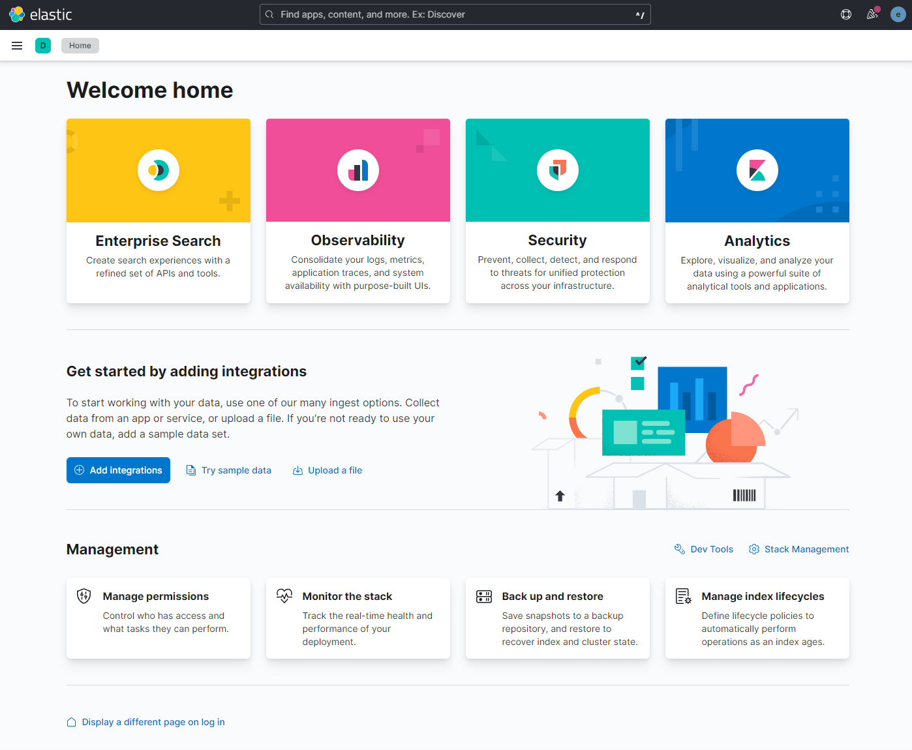
Task: Click the plus circle icon on Add integrations
Action: (x=80, y=470)
